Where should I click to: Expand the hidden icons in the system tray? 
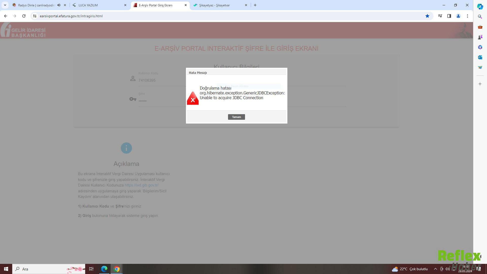pyautogui.click(x=435, y=269)
